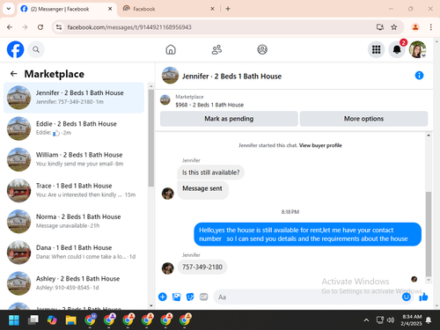Reload the page
440x330 pixels.
point(40,27)
